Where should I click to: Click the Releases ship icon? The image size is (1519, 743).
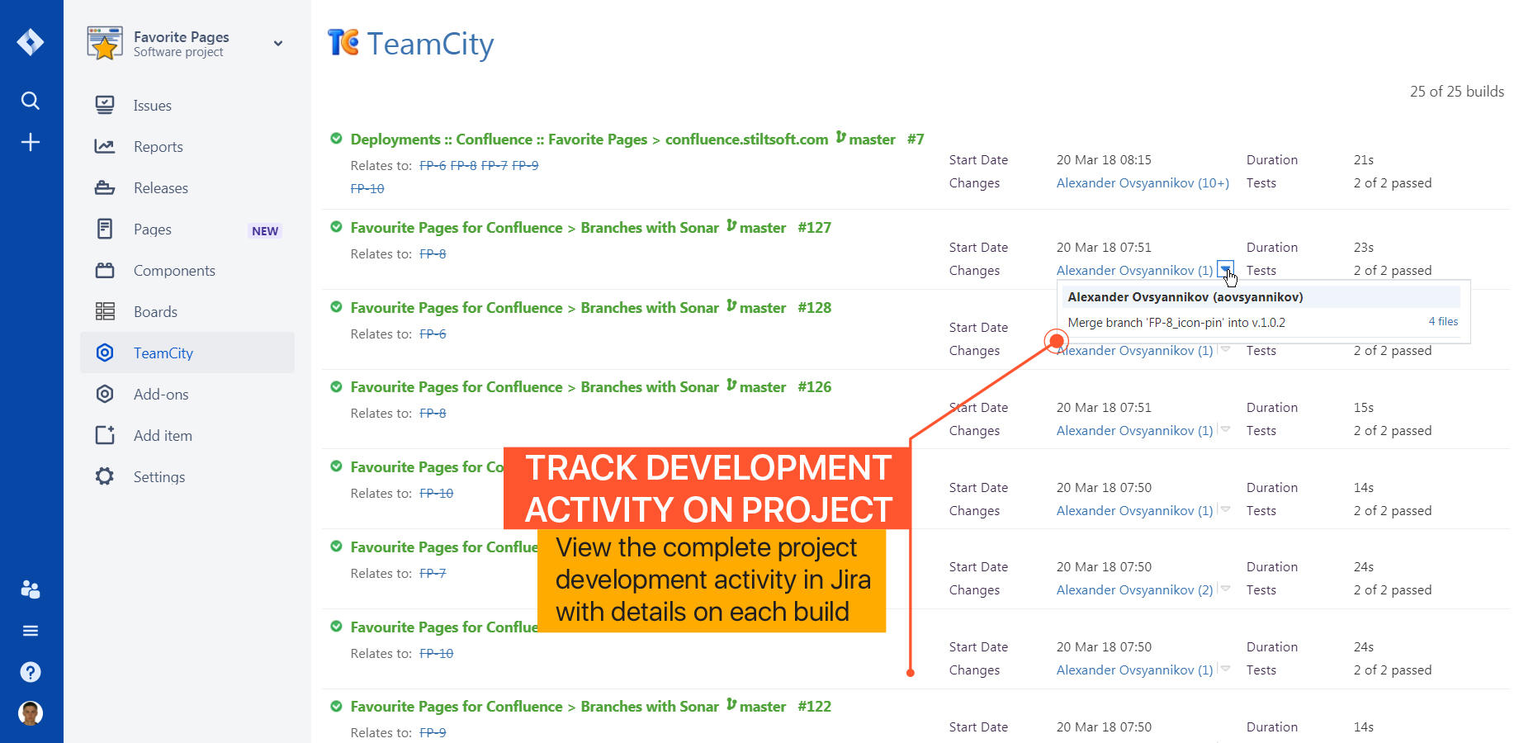[x=105, y=187]
